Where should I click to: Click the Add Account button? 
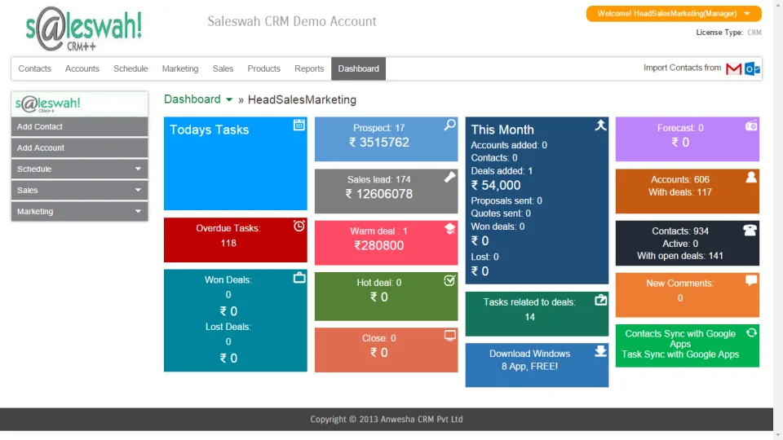click(79, 147)
